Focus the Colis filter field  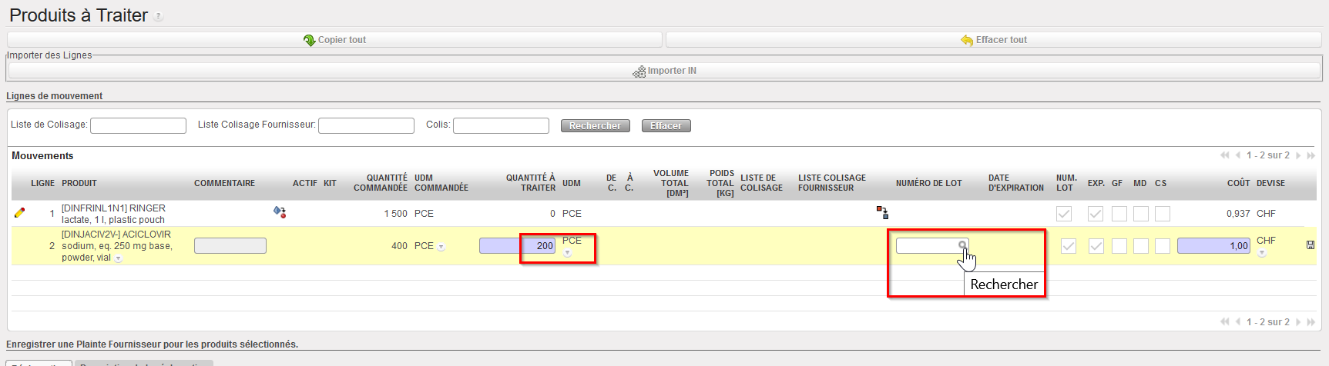tap(501, 125)
